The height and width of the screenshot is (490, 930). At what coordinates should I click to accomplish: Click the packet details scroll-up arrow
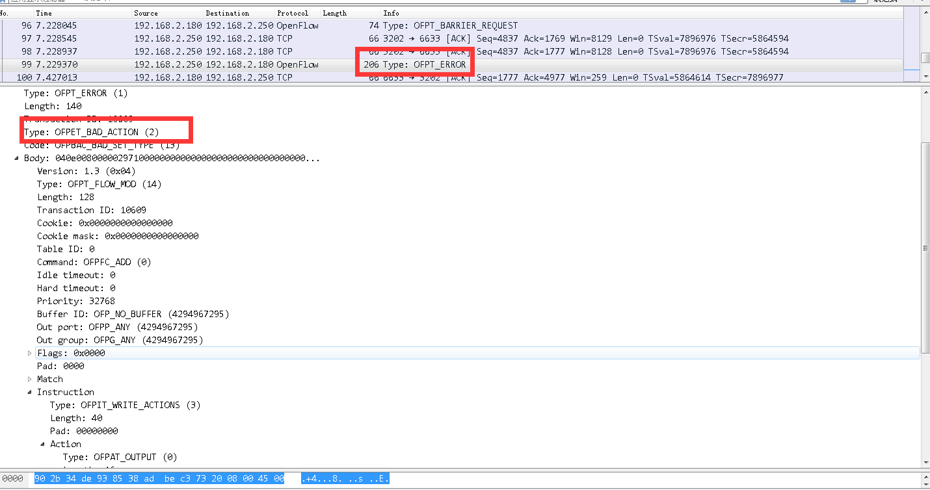(x=925, y=94)
